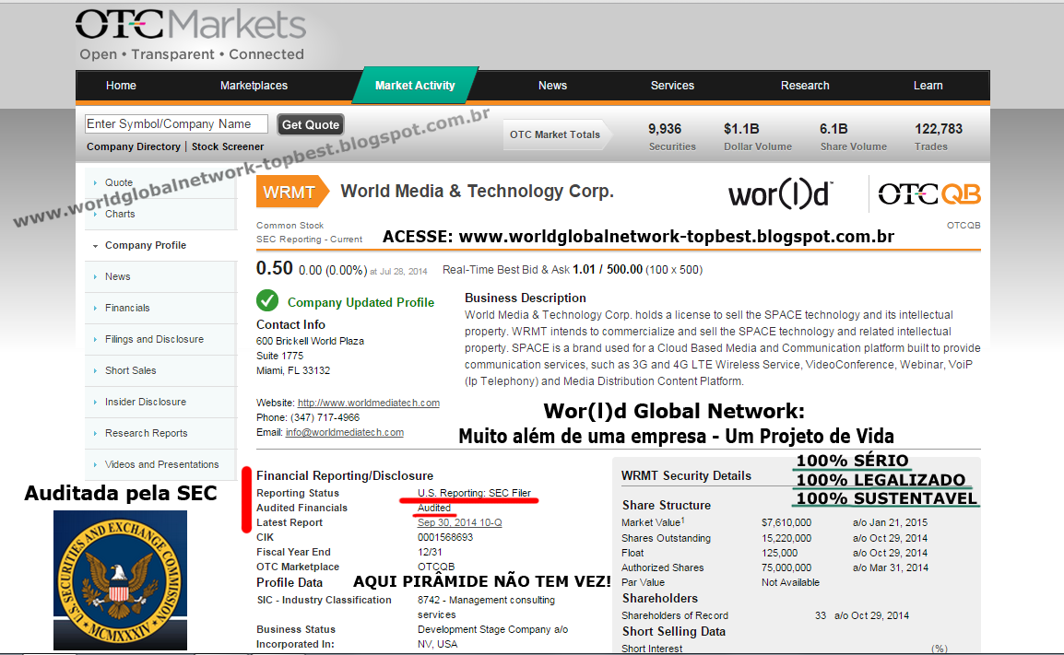The height and width of the screenshot is (655, 1064).
Task: Select the Market Activity tab
Action: coord(415,86)
